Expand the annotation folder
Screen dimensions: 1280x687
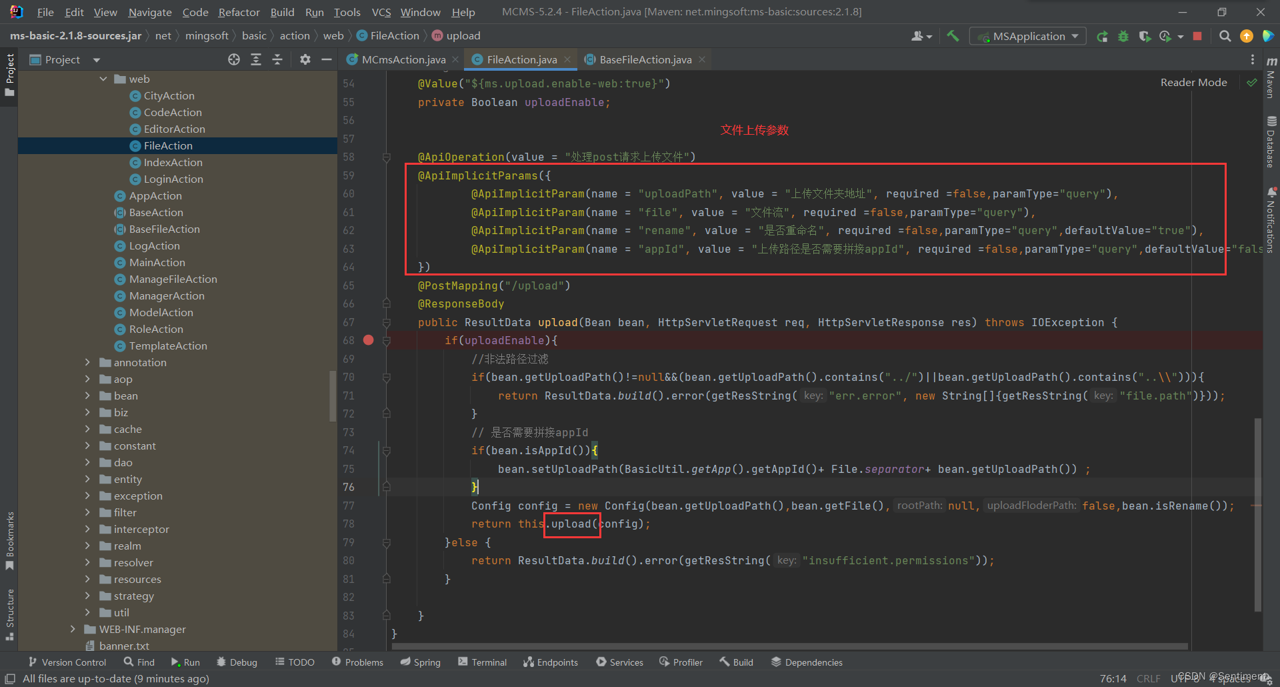[87, 362]
